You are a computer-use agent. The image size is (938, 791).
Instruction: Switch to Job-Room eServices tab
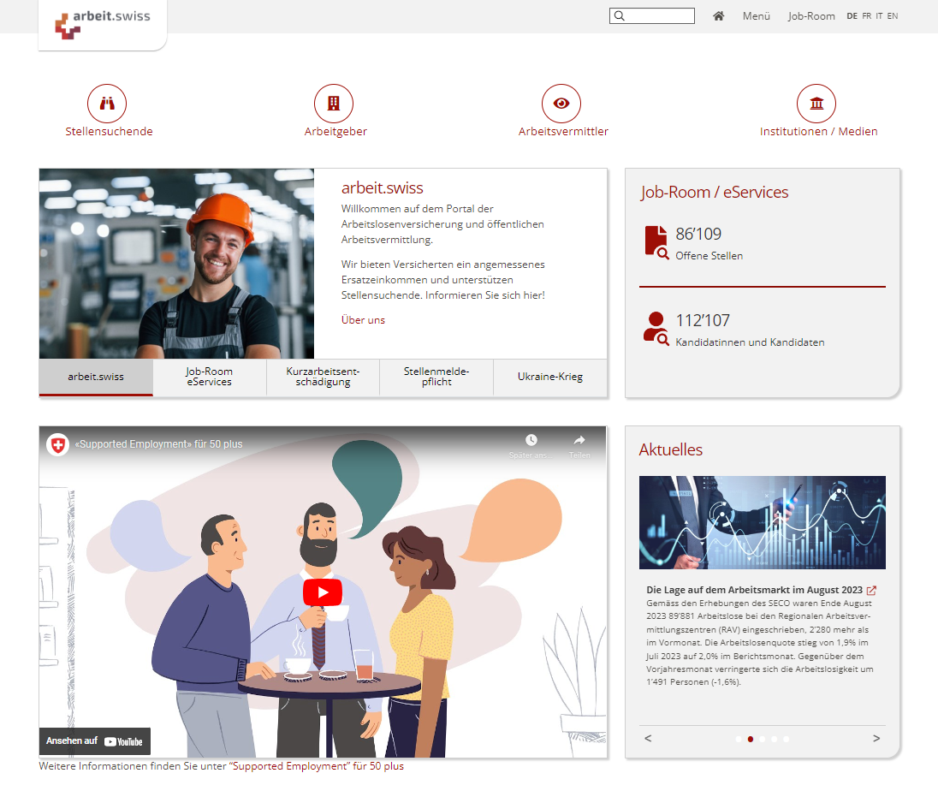pos(210,377)
